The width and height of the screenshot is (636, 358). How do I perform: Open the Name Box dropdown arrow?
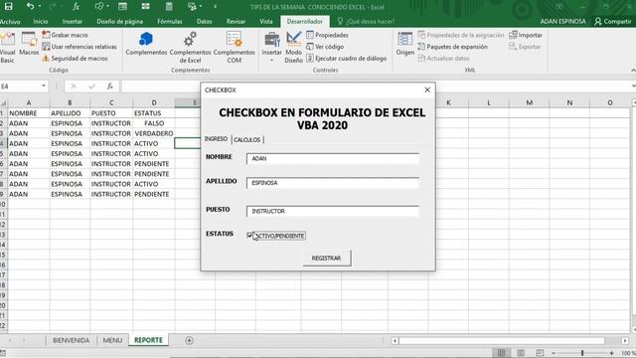[x=44, y=87]
